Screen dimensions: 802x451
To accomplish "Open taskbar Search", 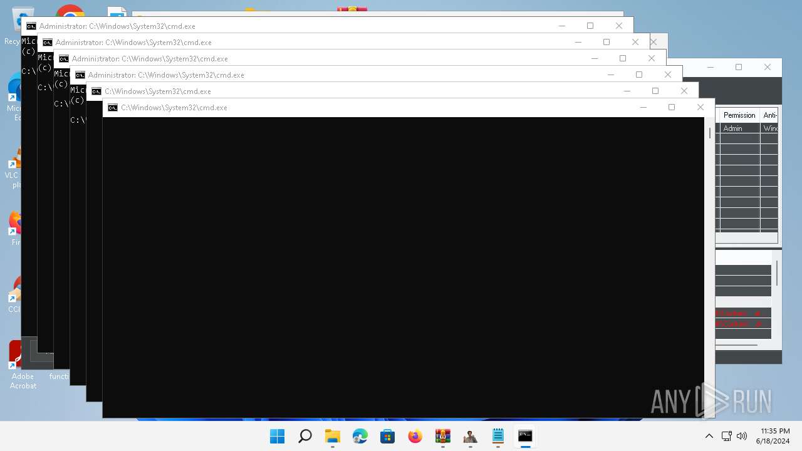I will pyautogui.click(x=305, y=436).
